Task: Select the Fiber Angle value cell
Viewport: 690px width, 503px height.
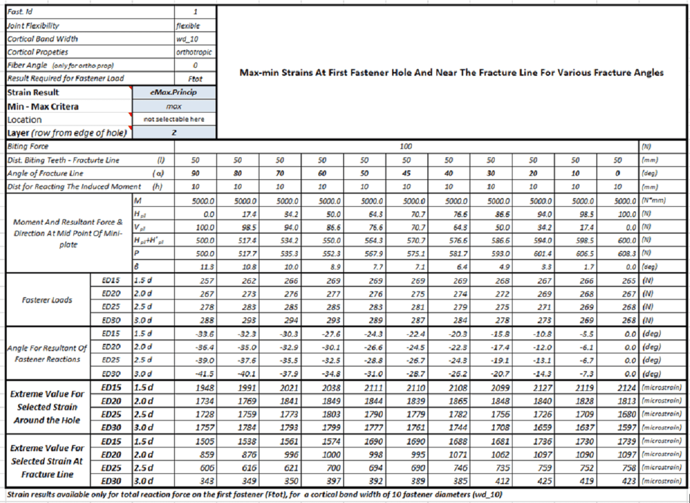Action: tap(195, 65)
